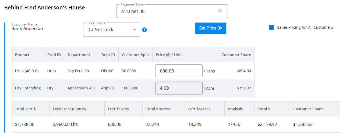
Task: Select the Urea (46-0-0) product row
Action: click(27, 71)
